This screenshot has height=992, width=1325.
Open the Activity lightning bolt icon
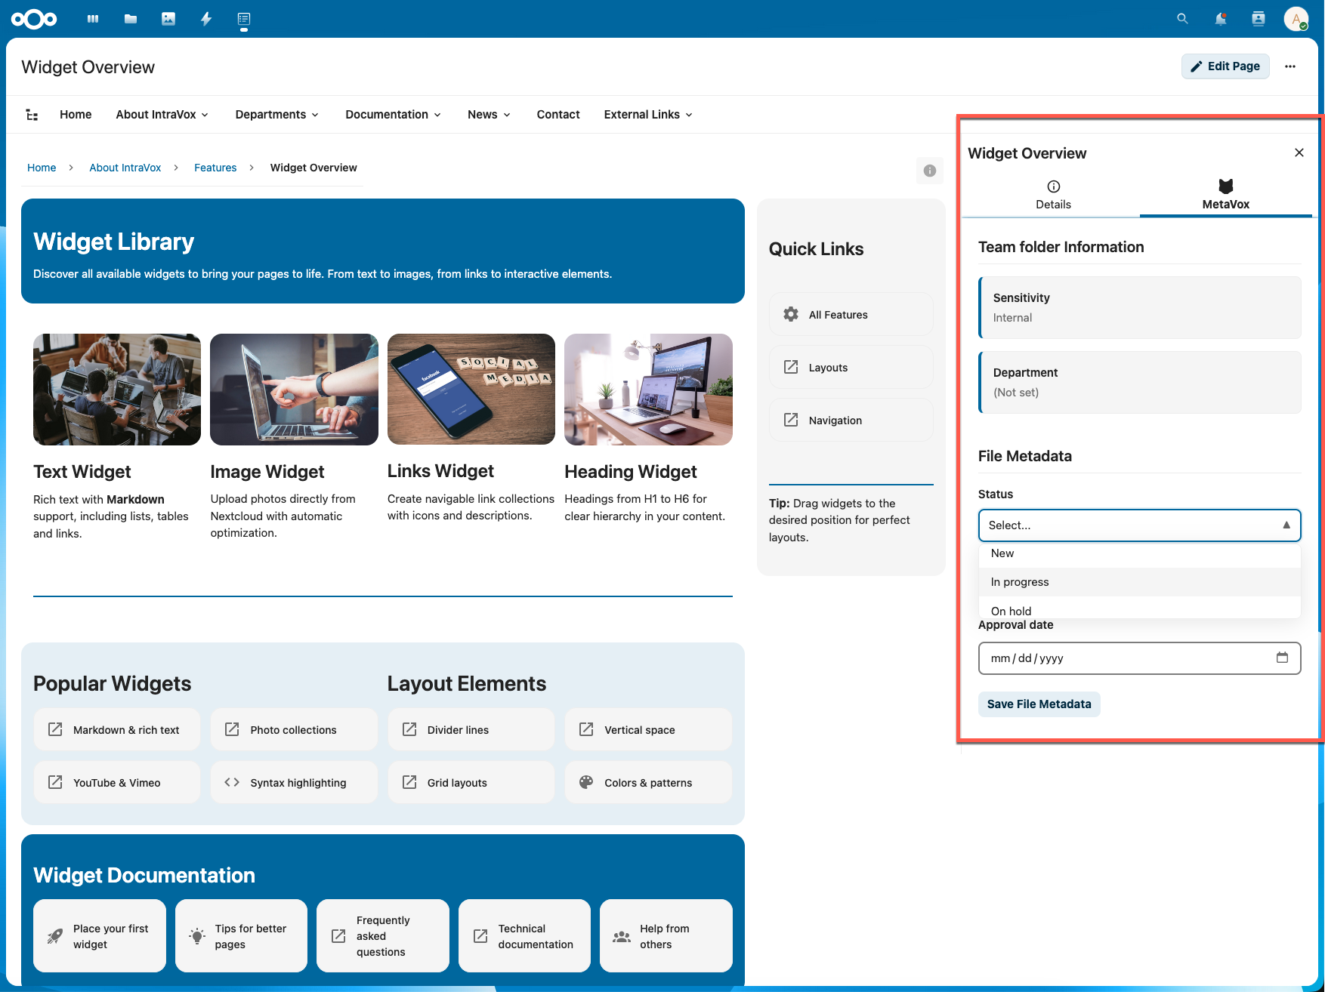coord(206,19)
